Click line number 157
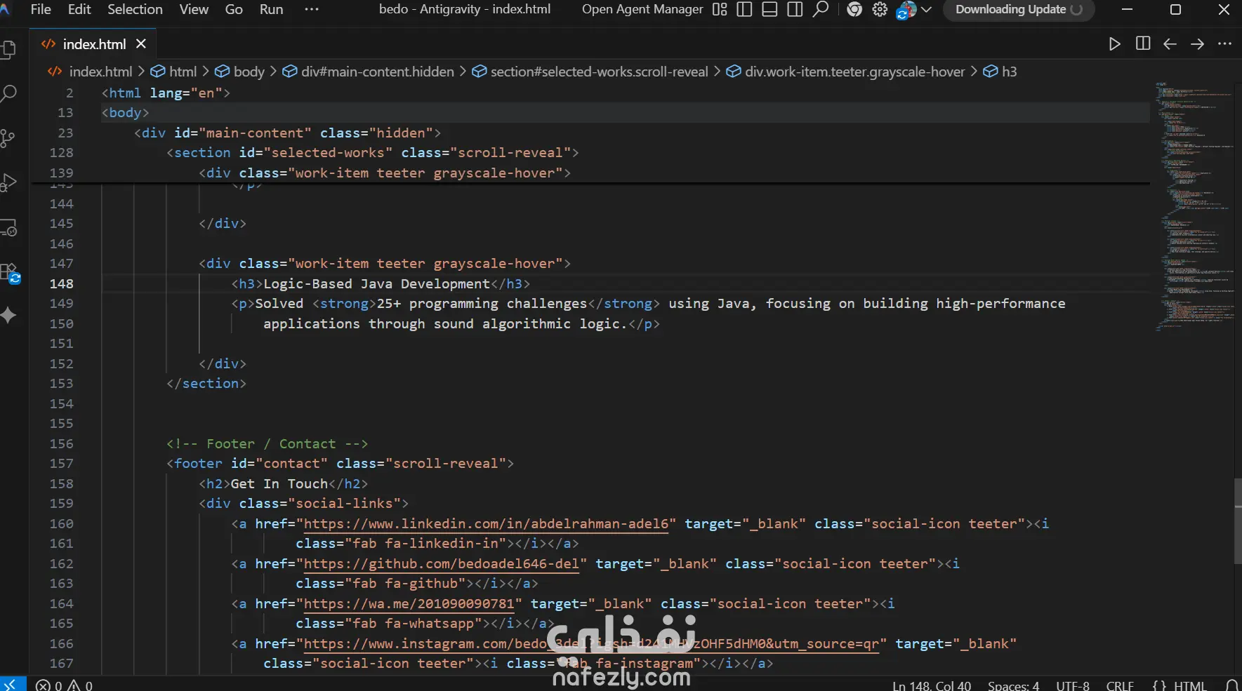 pyautogui.click(x=61, y=464)
